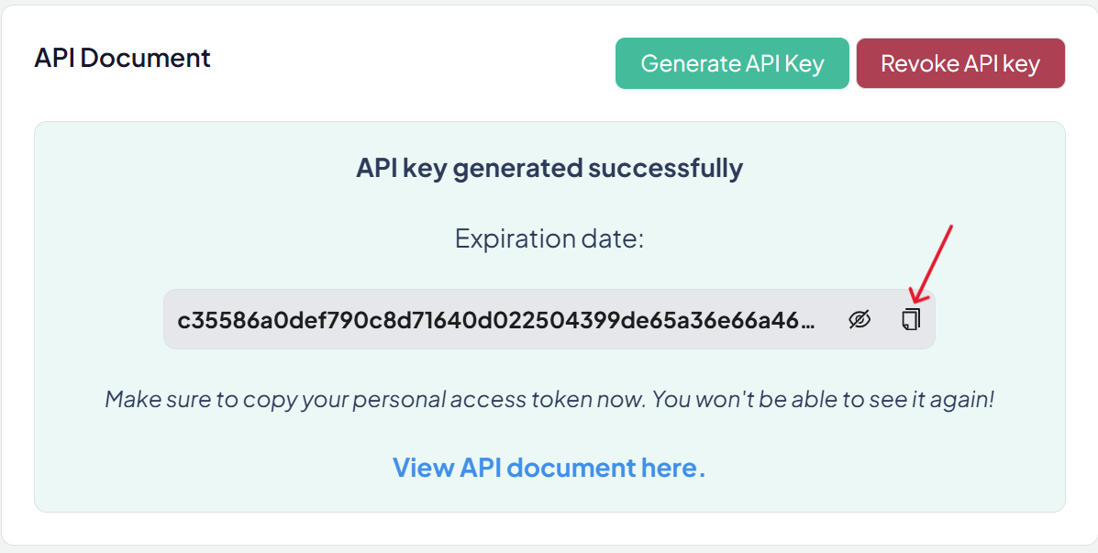
Task: Select the "API key generated successfully" message
Action: click(x=549, y=168)
